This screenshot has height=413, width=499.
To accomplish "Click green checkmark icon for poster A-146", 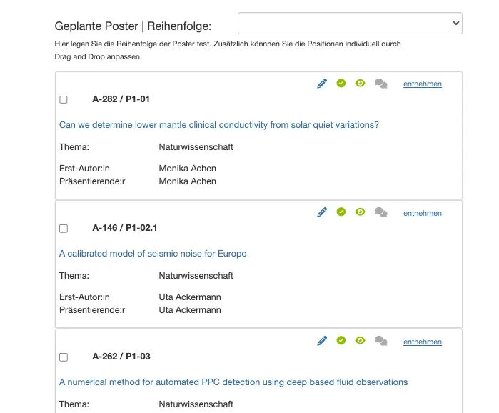I will click(x=341, y=212).
